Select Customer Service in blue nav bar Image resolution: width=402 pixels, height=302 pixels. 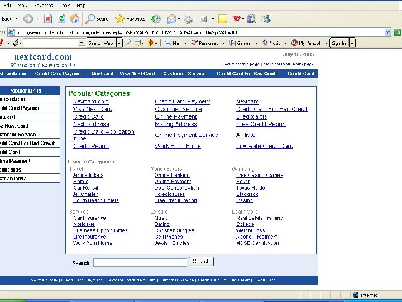click(x=184, y=74)
